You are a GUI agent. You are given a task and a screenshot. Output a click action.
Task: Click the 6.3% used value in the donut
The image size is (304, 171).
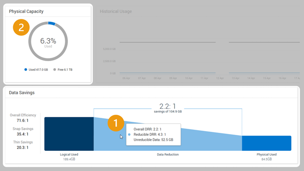[x=48, y=41]
